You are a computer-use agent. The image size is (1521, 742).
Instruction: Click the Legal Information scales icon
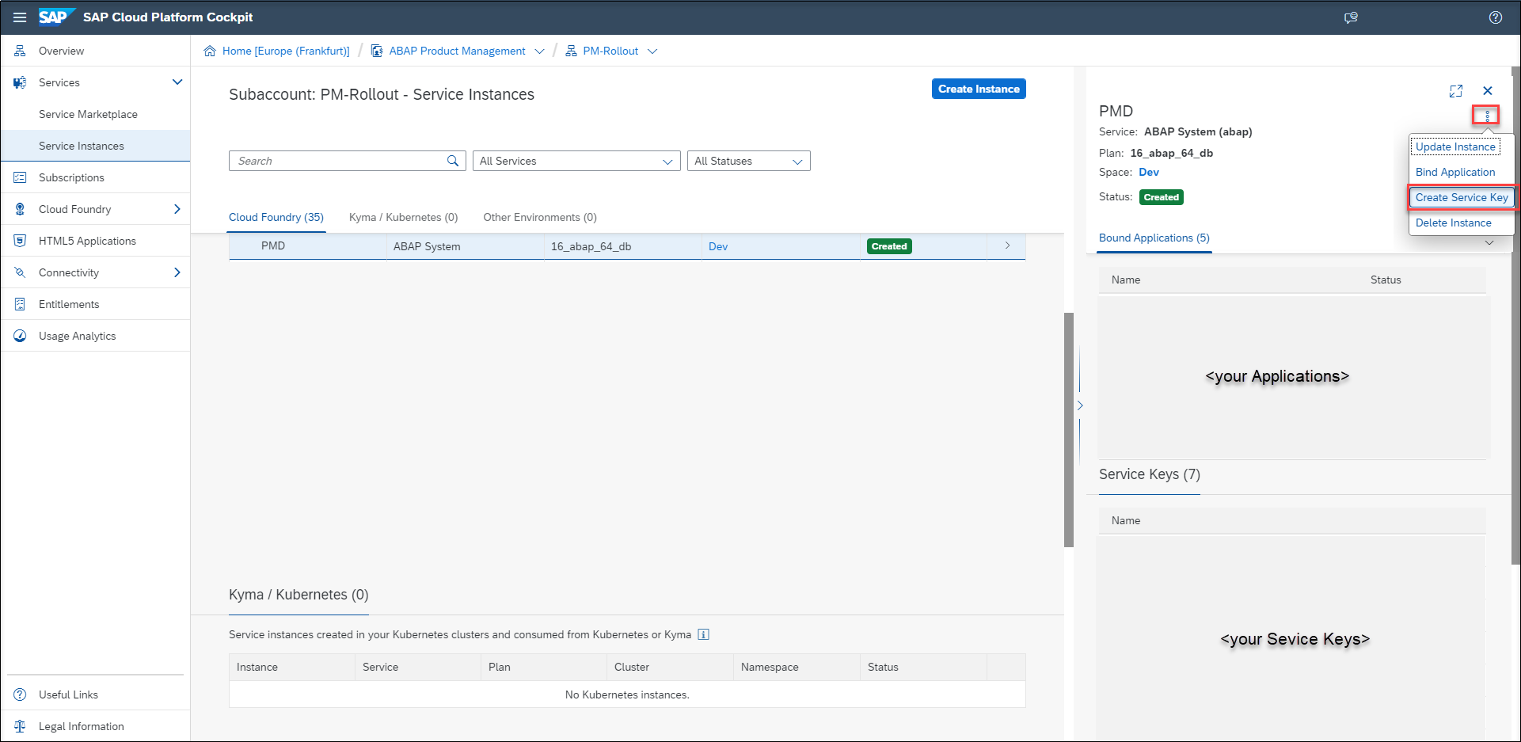click(20, 726)
